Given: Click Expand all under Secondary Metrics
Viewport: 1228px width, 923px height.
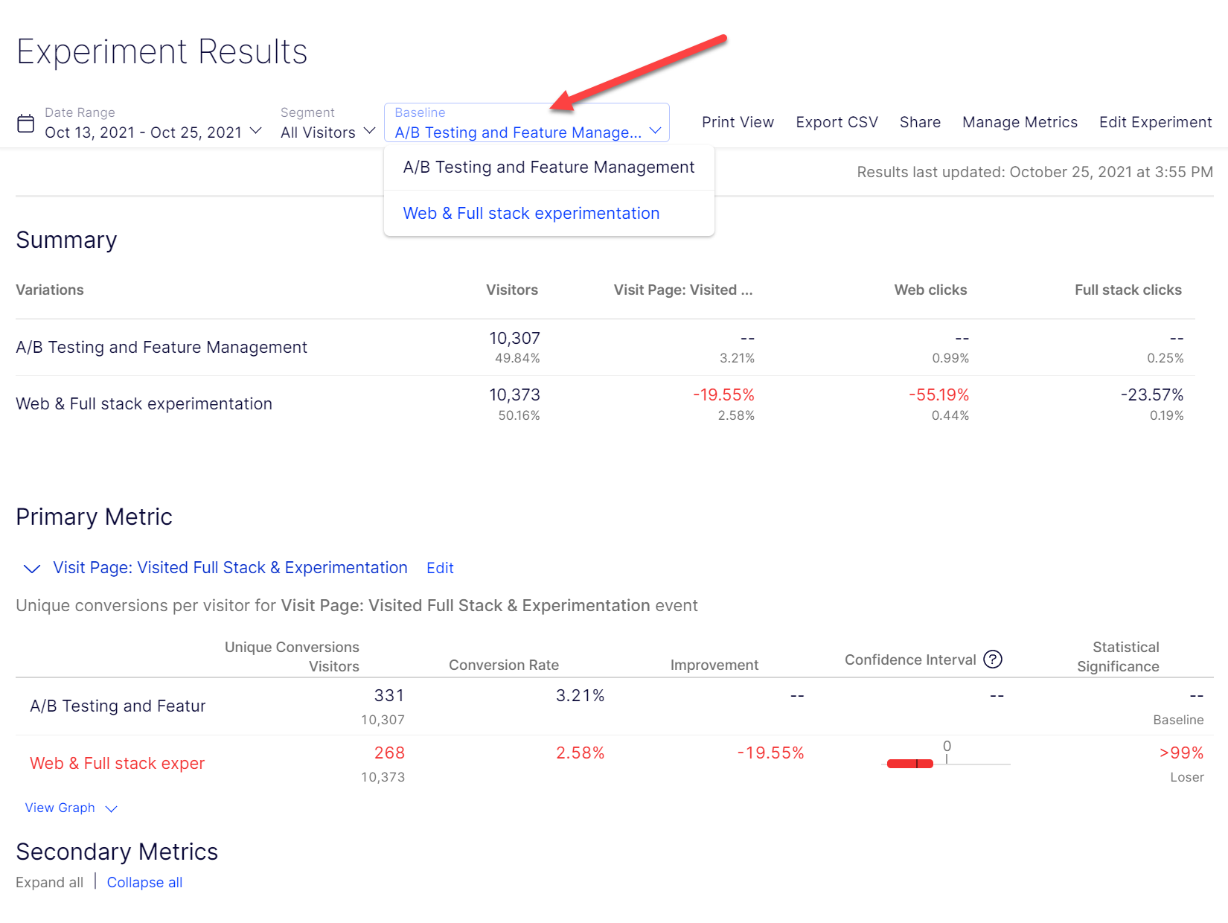Looking at the screenshot, I should (x=49, y=882).
